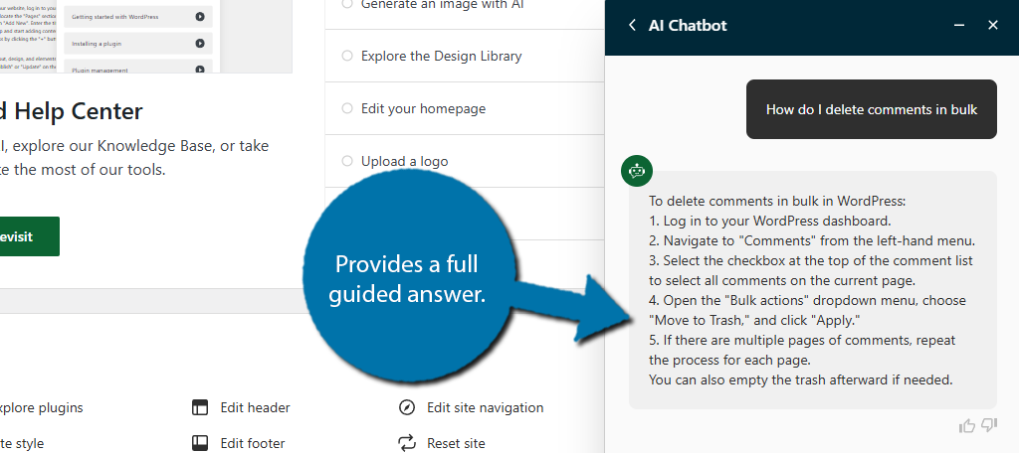Play the Installing a plugin video

click(200, 44)
